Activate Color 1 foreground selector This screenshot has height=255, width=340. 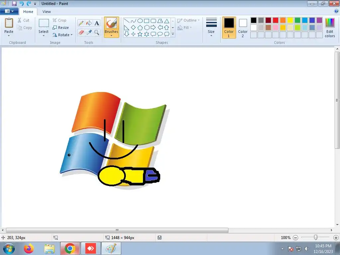pos(229,27)
